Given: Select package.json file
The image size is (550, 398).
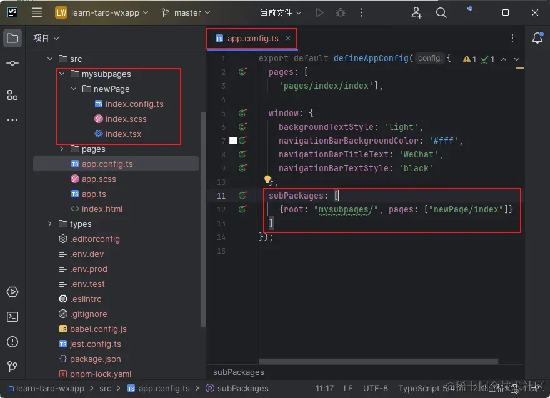Looking at the screenshot, I should coord(90,359).
